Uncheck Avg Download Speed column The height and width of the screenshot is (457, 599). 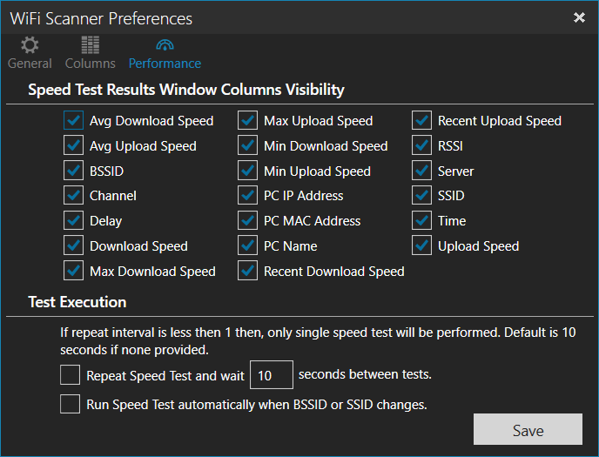point(73,121)
